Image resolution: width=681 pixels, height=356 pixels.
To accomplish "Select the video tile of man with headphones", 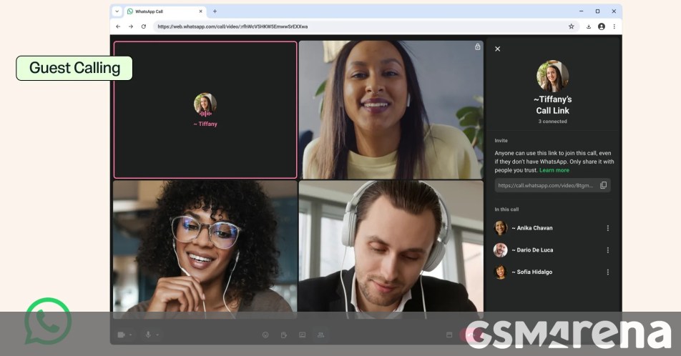I will point(391,249).
